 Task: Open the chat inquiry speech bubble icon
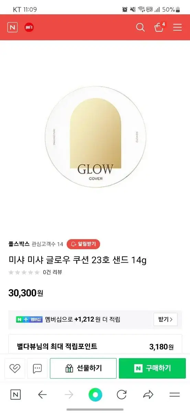coord(37,368)
